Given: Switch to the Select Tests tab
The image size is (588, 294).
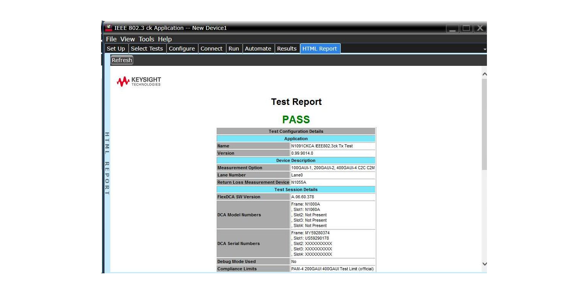Looking at the screenshot, I should pyautogui.click(x=147, y=48).
